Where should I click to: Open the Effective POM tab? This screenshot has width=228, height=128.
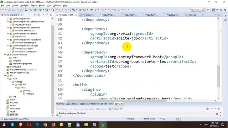(107, 104)
